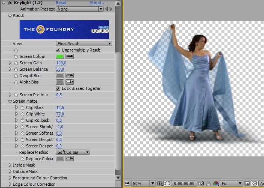The width and height of the screenshot is (264, 188).
Task: Uncheck Unpremultiply Result checkbox
Action: [58, 50]
